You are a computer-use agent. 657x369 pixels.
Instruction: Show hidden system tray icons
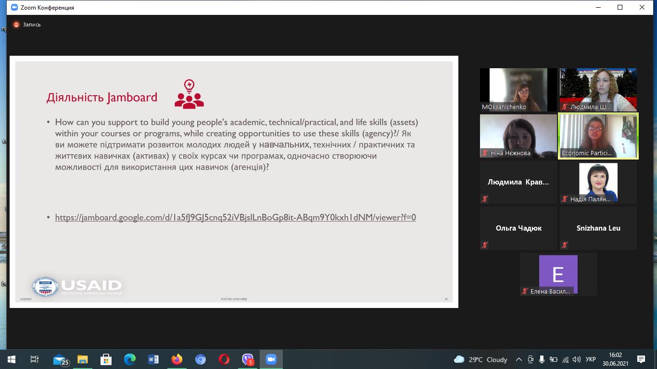[518, 359]
